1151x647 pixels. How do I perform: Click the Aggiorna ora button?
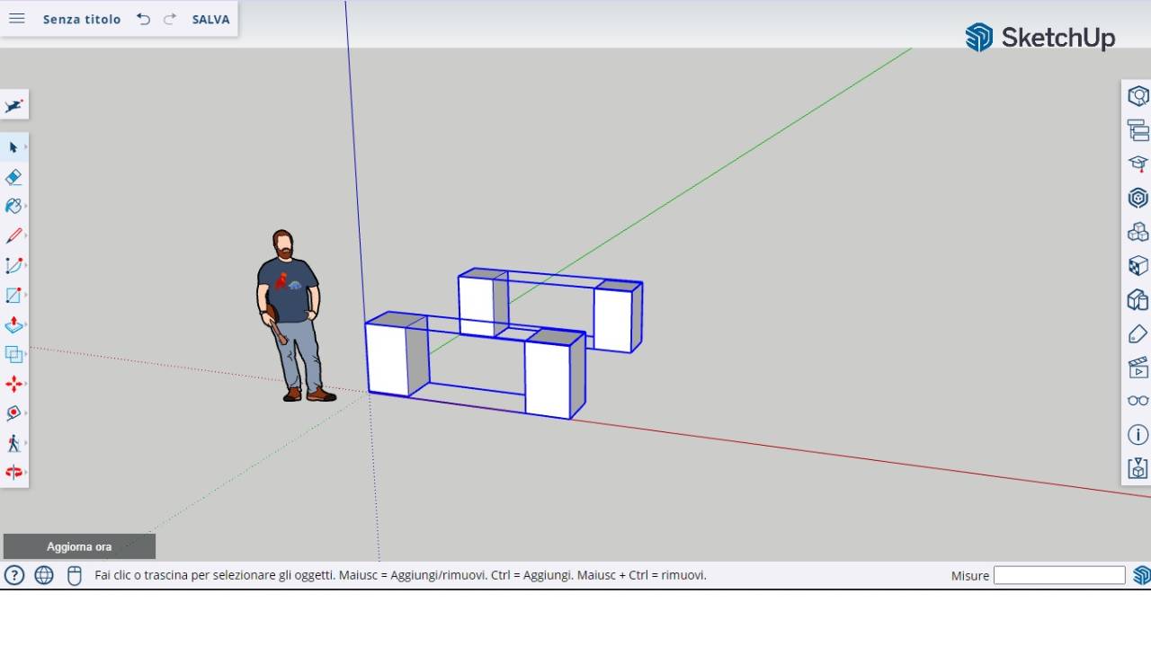[79, 546]
